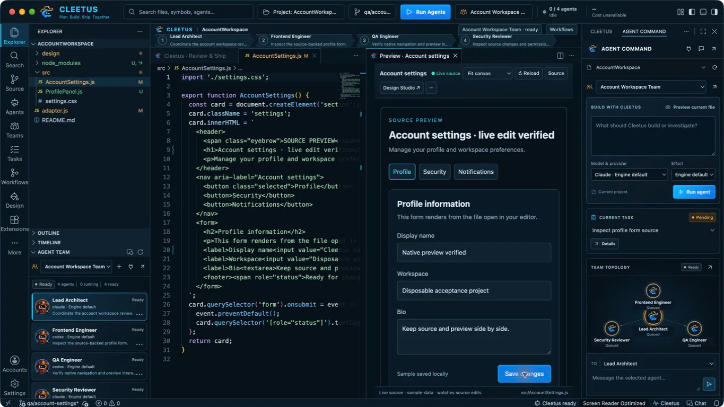Expand the OUTLINE section

point(89,233)
